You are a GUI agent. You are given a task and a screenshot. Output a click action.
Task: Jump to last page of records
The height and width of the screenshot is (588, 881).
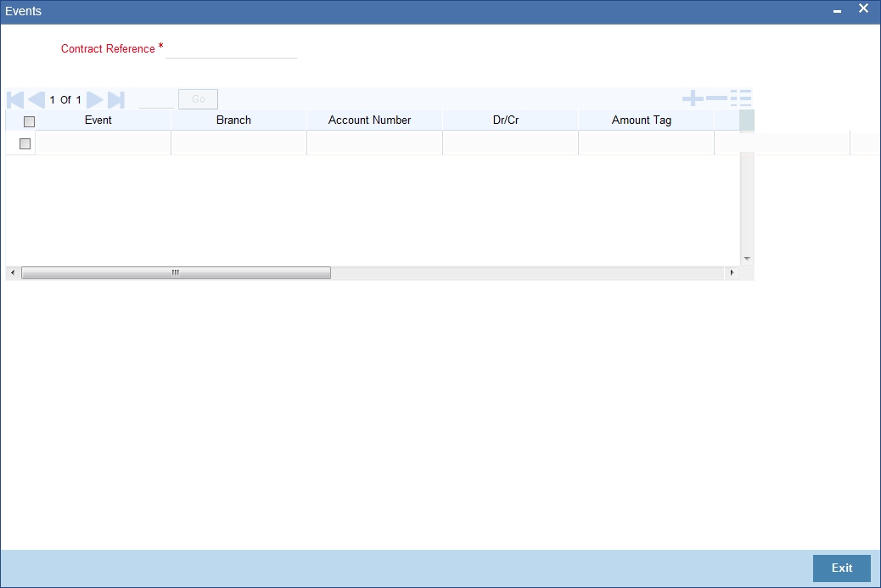point(115,100)
